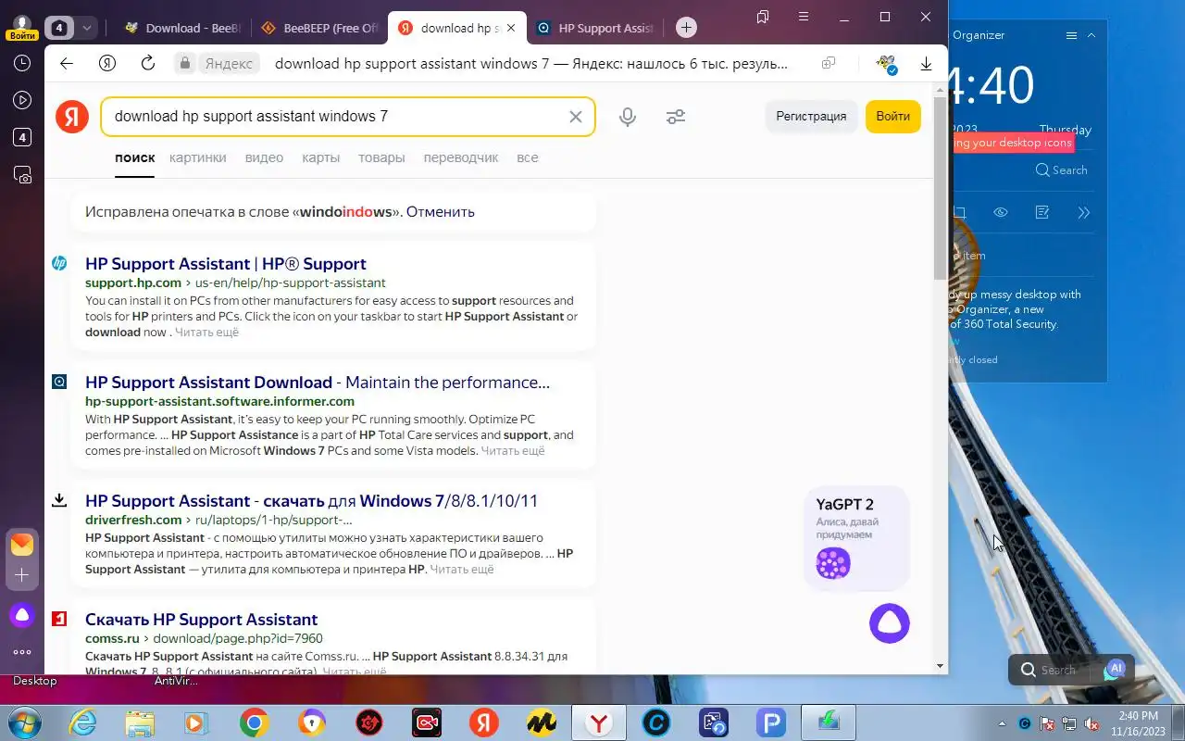Image resolution: width=1185 pixels, height=741 pixels.
Task: Switch to BeeBEEP (Free Office) tab
Action: tap(320, 28)
